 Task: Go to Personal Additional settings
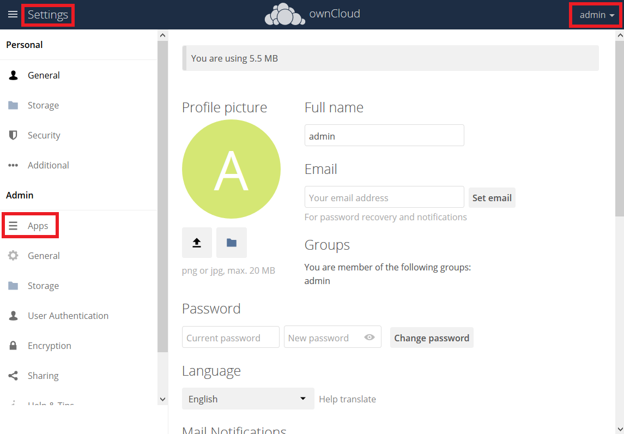tap(48, 165)
